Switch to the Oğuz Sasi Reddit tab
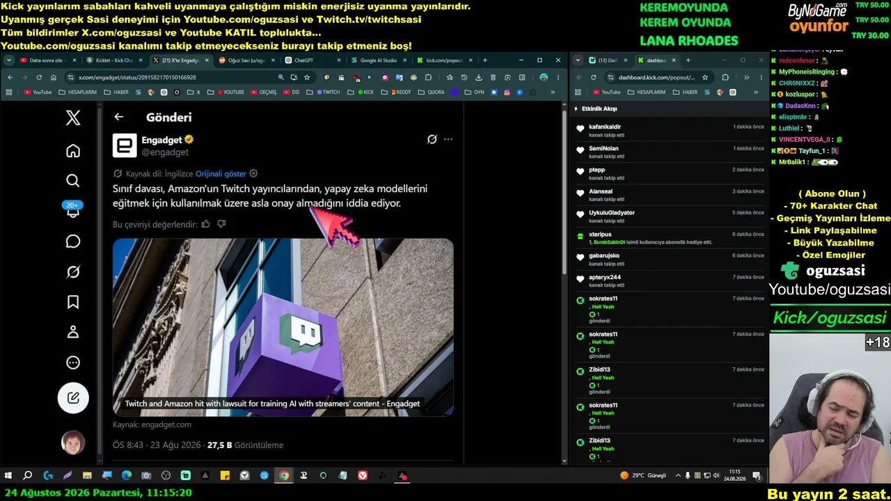 pyautogui.click(x=245, y=61)
